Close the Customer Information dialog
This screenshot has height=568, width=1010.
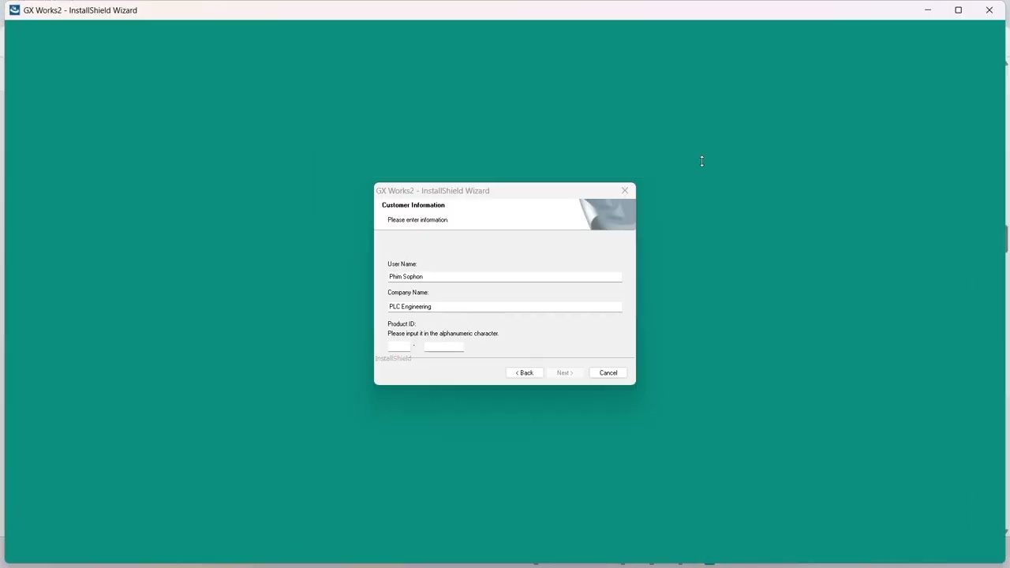pos(625,190)
